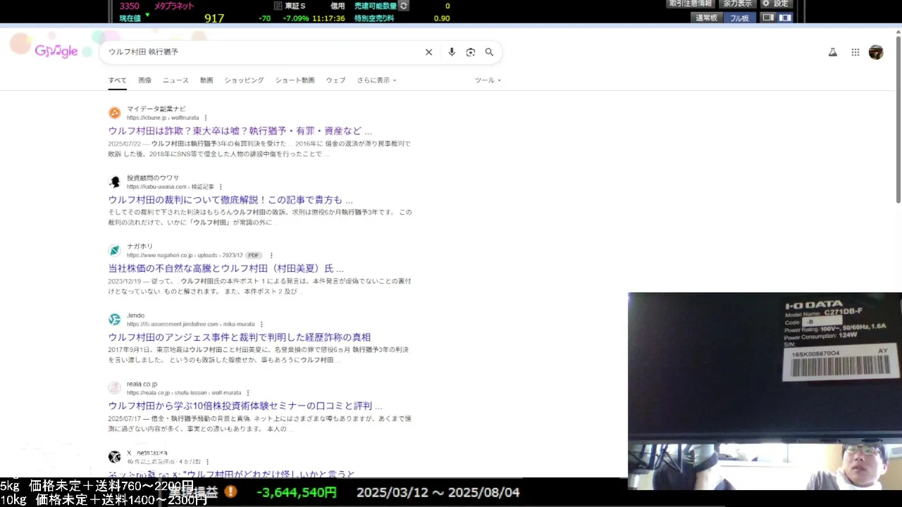
Task: Select the 動画 search tab
Action: [206, 80]
